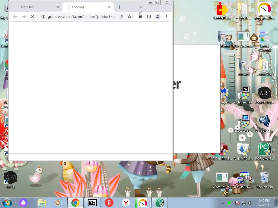Open the Yandex red Я taskbar icon

pyautogui.click(x=109, y=203)
